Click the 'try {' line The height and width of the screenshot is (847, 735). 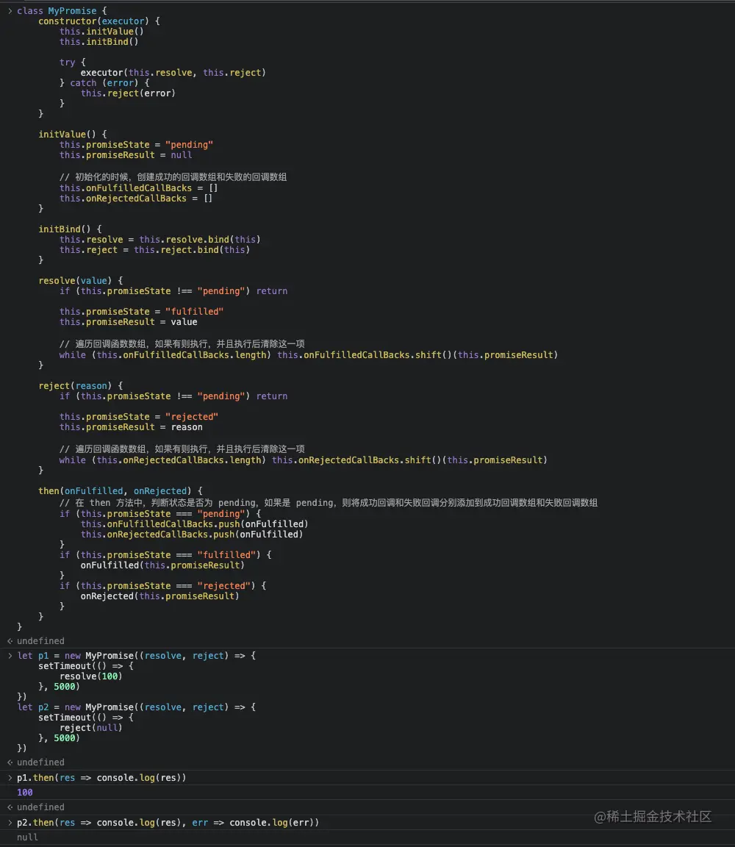(x=72, y=62)
